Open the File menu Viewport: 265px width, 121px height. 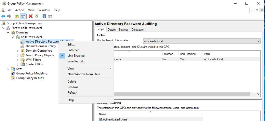tap(9, 10)
